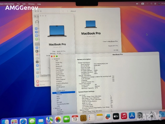
Task: Open the File menu
Action: point(18,4)
